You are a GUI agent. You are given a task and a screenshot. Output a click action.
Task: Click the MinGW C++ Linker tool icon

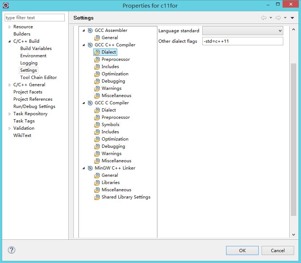click(90, 168)
